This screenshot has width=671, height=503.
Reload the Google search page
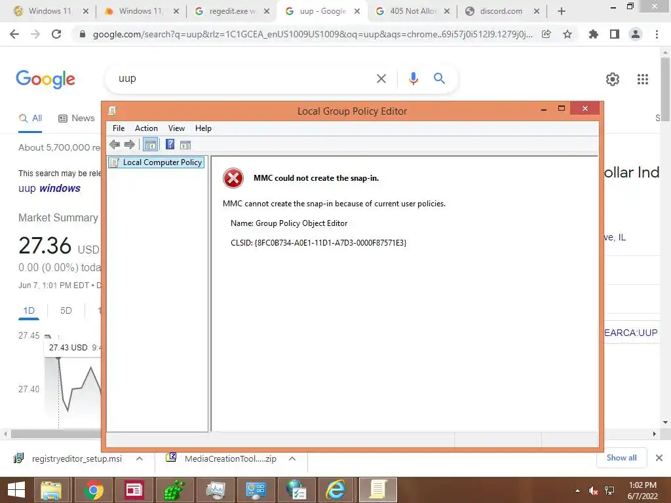pyautogui.click(x=56, y=34)
